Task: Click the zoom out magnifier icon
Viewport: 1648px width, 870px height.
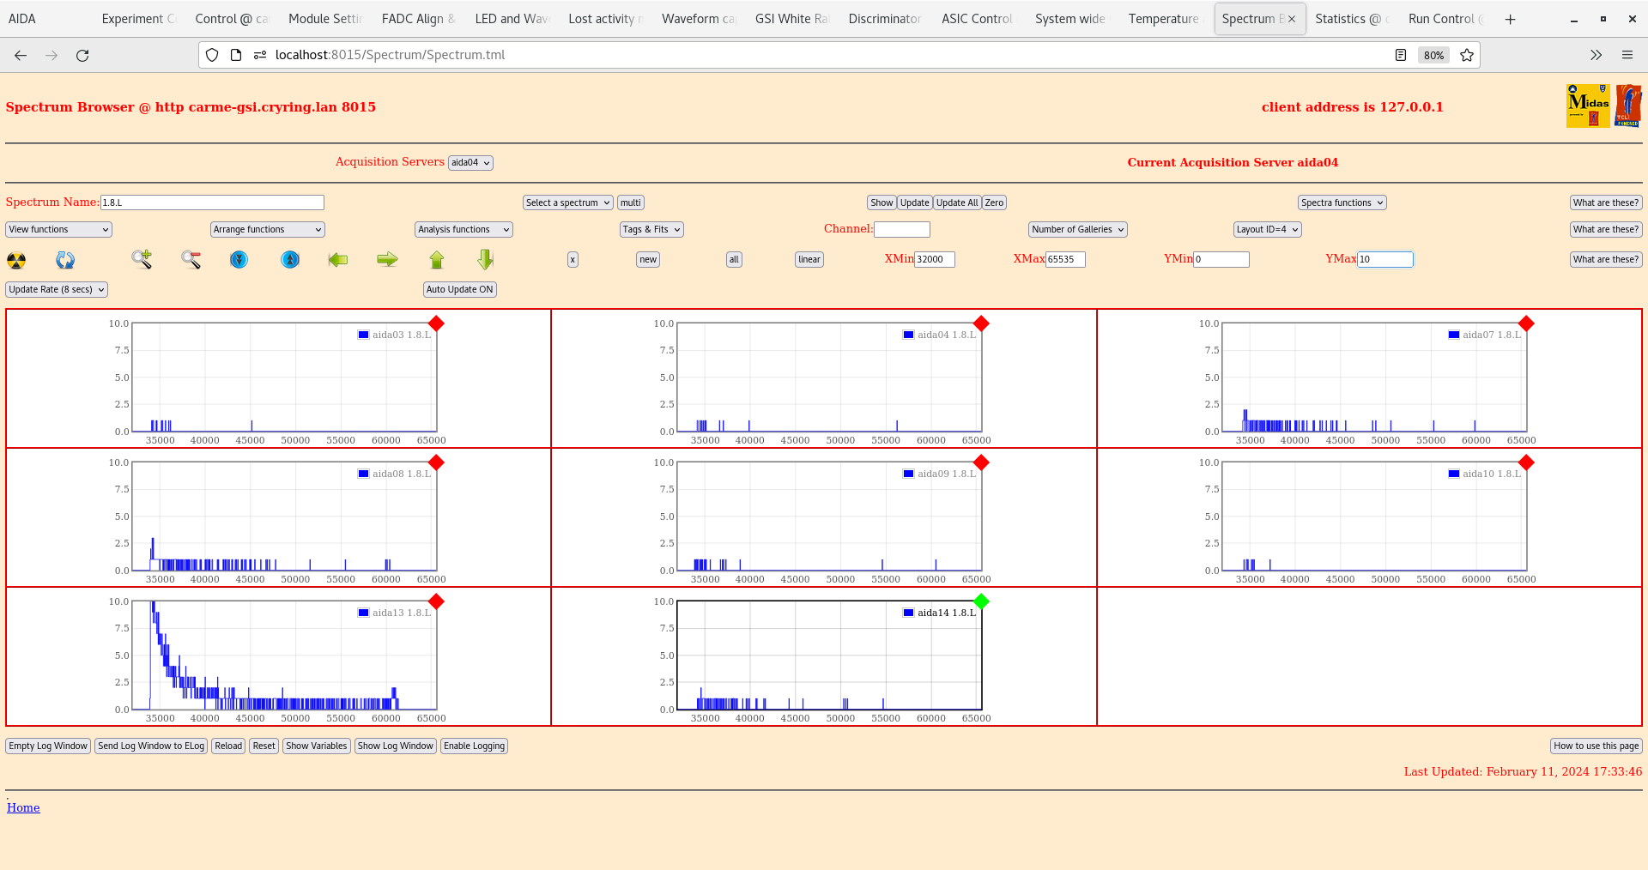Action: coord(191,259)
